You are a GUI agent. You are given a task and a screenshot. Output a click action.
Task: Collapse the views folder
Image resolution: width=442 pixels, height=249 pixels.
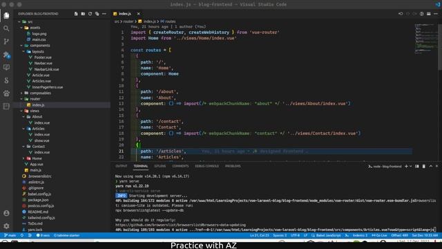[35, 111]
